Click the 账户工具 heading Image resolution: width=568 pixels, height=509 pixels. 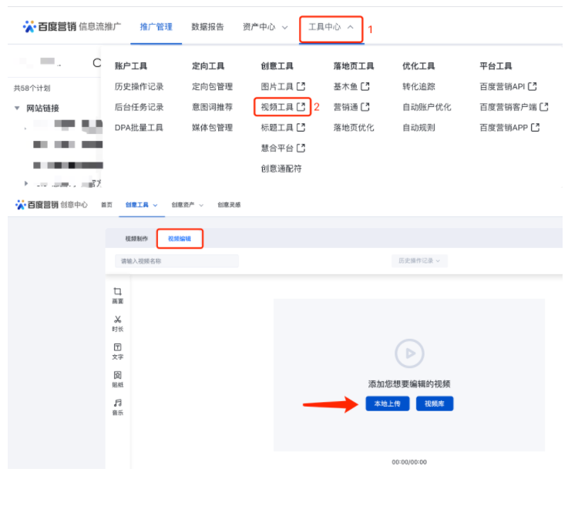(x=131, y=66)
